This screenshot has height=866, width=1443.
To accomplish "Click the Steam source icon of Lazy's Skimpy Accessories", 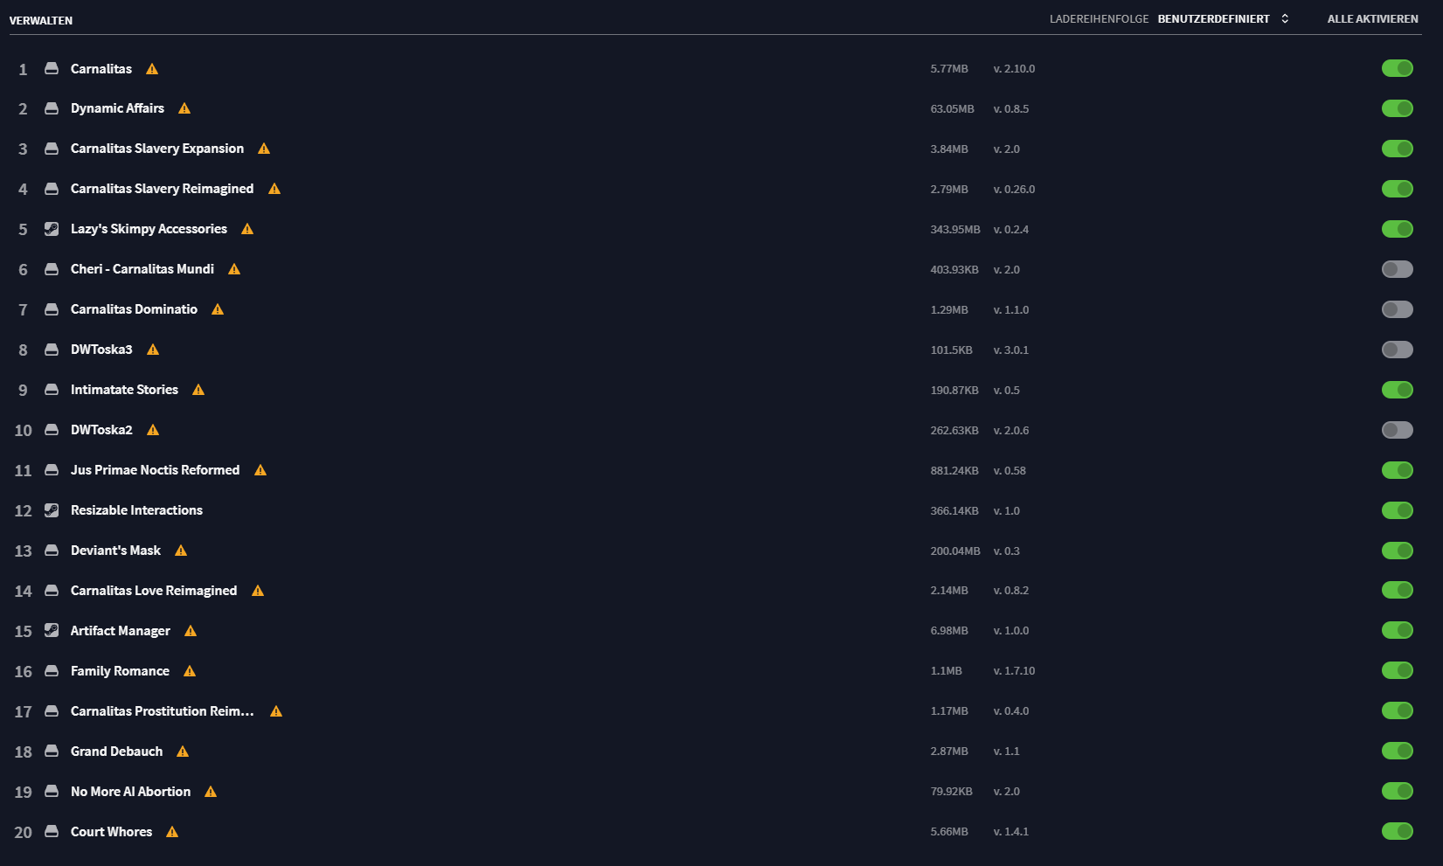I will click(x=52, y=229).
